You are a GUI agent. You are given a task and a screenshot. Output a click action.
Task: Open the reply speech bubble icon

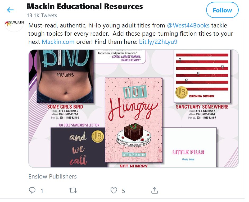click(x=32, y=190)
